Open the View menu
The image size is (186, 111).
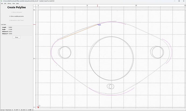tap(14, 3)
